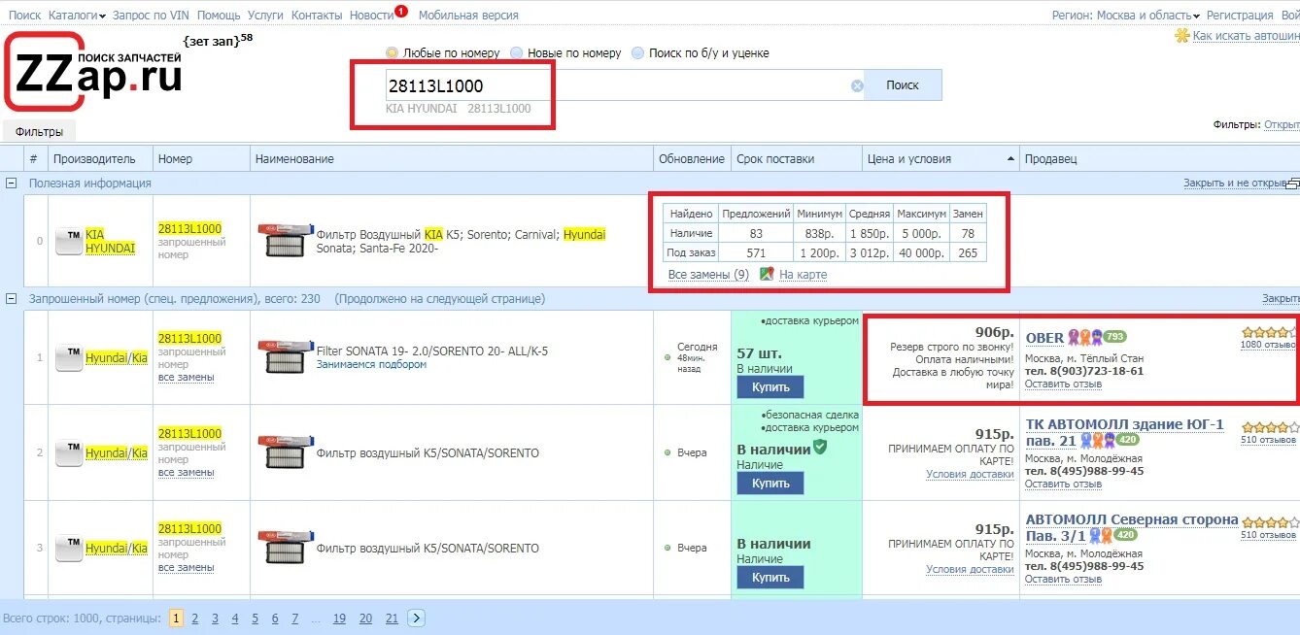This screenshot has height=635, width=1300.
Task: Click the green 793 rating badge for OBER
Action: [1114, 337]
